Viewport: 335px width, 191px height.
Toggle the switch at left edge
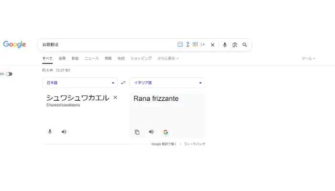9,74
